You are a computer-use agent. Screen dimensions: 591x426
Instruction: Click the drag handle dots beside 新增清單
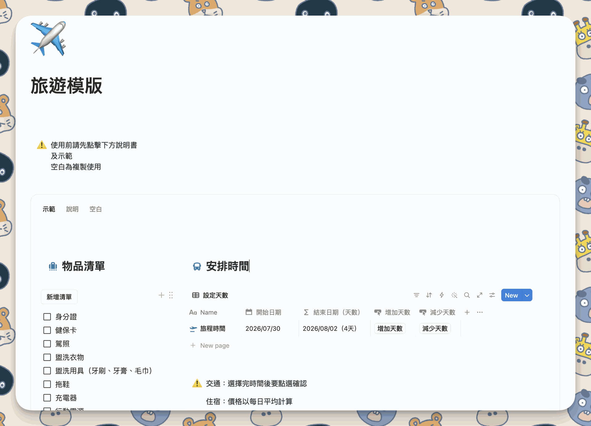click(171, 295)
